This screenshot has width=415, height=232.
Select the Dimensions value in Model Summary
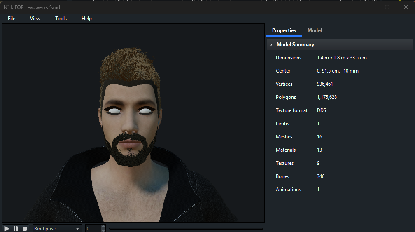342,58
